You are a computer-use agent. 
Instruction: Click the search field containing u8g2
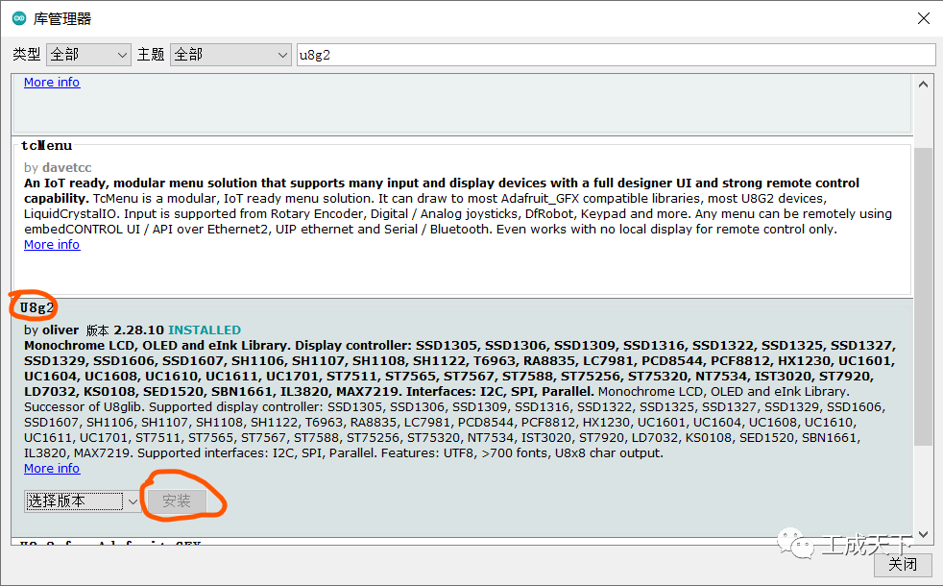pos(616,55)
